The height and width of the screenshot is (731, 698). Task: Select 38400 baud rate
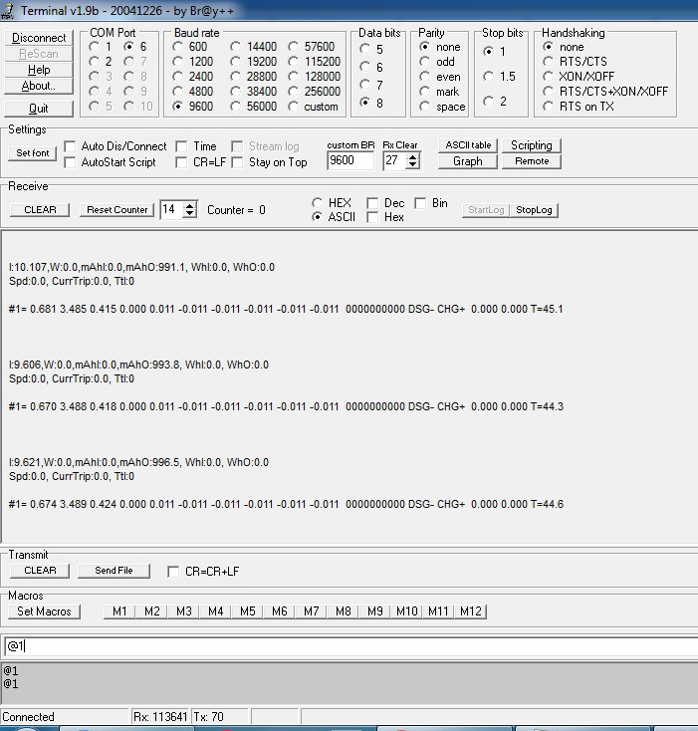coord(236,92)
